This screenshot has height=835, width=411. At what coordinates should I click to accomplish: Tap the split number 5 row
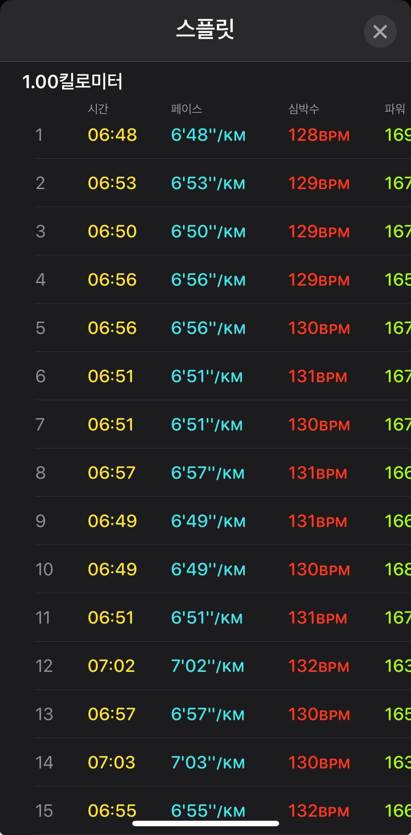click(x=223, y=328)
